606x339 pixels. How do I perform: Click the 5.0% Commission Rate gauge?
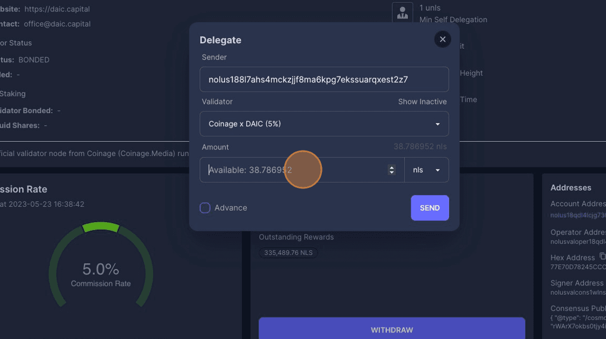[101, 269]
